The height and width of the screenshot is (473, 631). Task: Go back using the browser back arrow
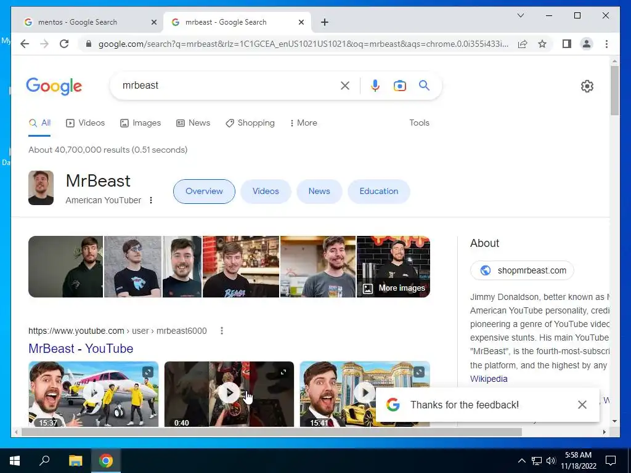pos(25,44)
